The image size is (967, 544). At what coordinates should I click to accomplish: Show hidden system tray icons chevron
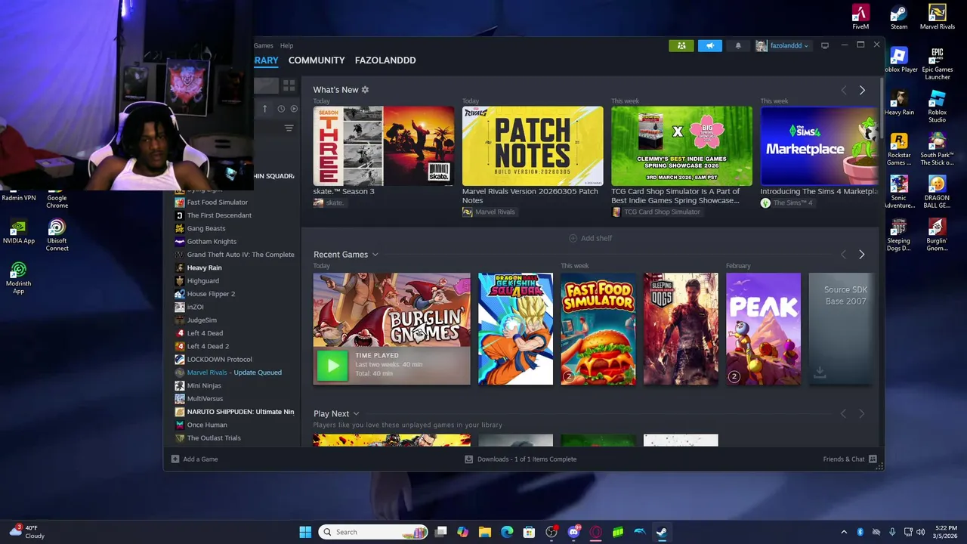pyautogui.click(x=844, y=532)
